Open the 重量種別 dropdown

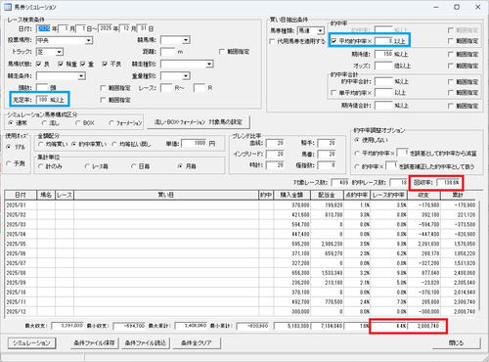click(186, 76)
